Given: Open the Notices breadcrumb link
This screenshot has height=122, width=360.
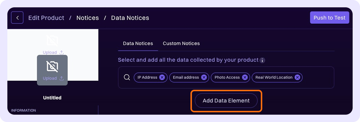Looking at the screenshot, I should (x=87, y=18).
